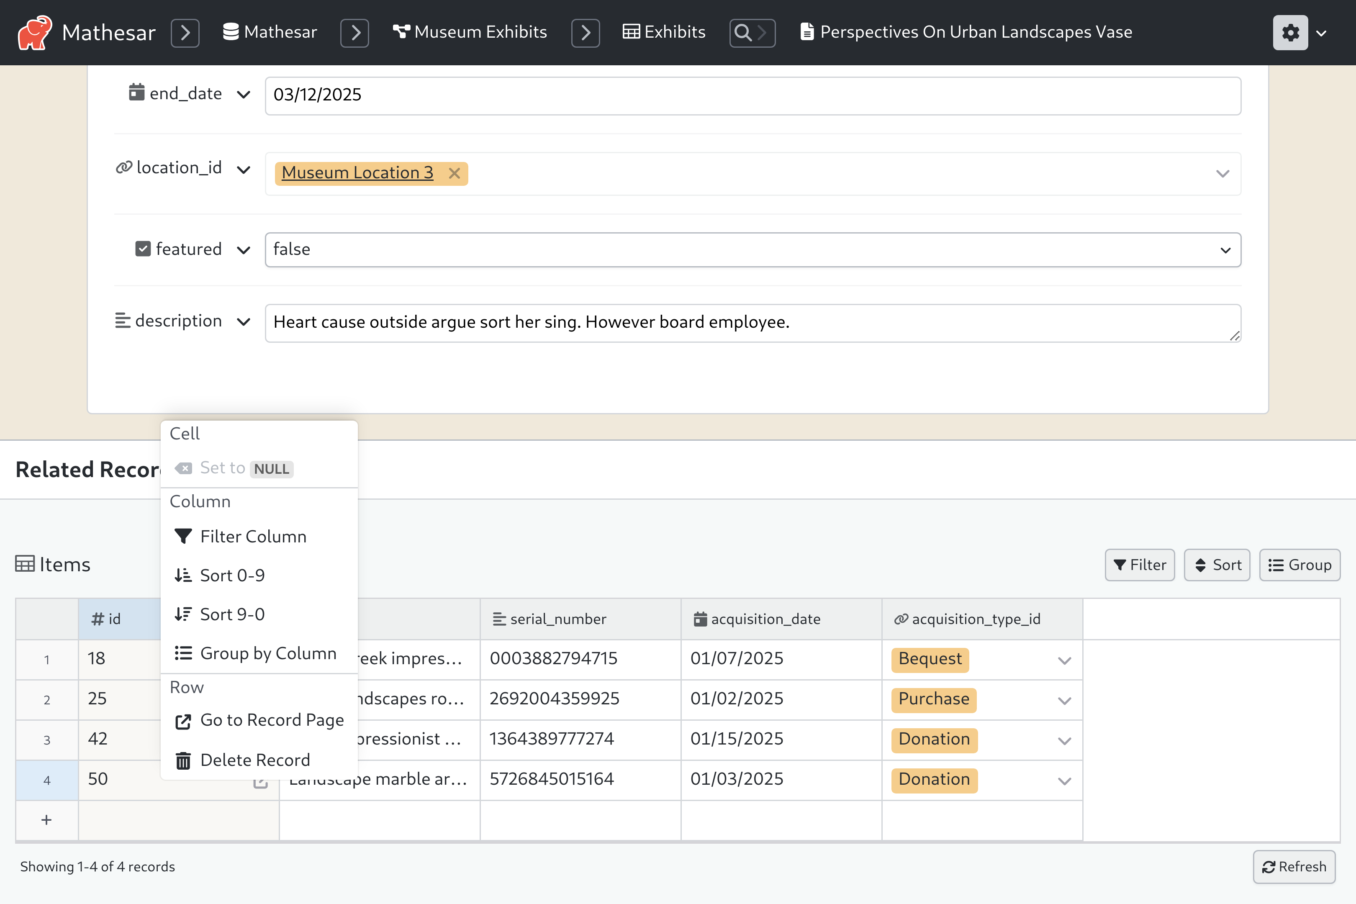Open Purchase acquisition type dropdown
Viewport: 1356px width, 904px height.
(x=1064, y=701)
